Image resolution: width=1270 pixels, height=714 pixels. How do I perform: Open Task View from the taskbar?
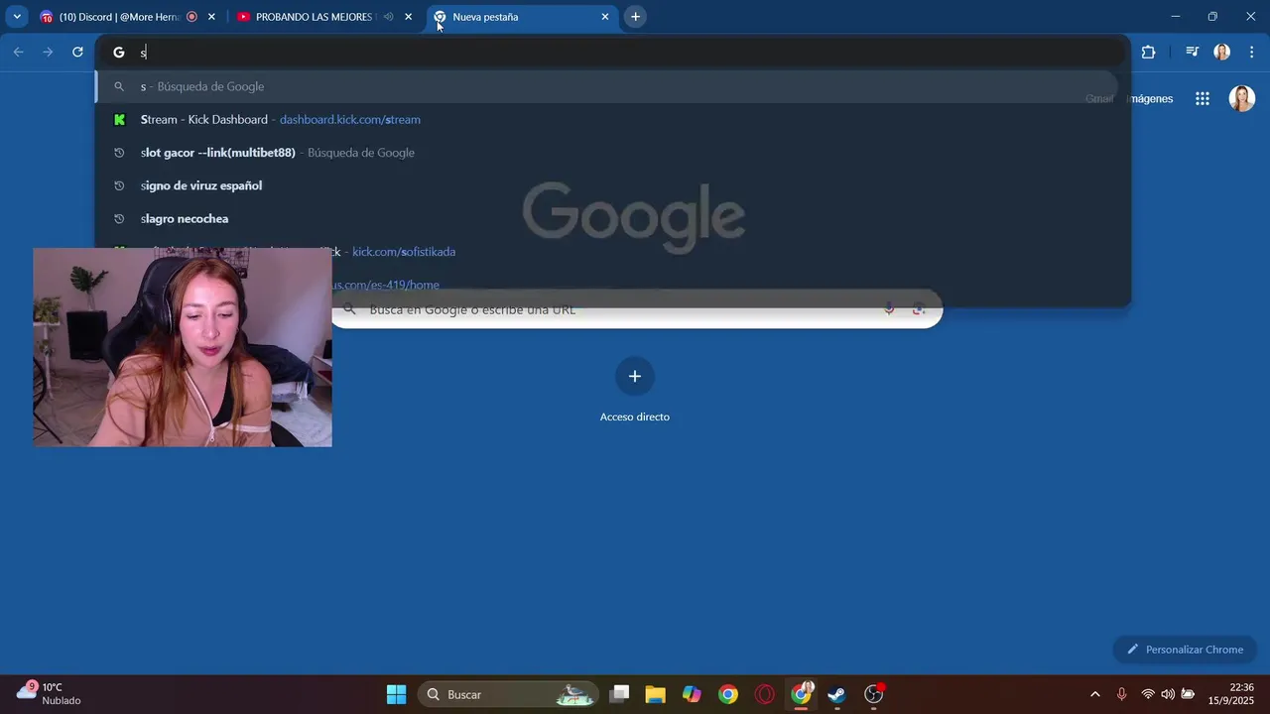pos(619,694)
